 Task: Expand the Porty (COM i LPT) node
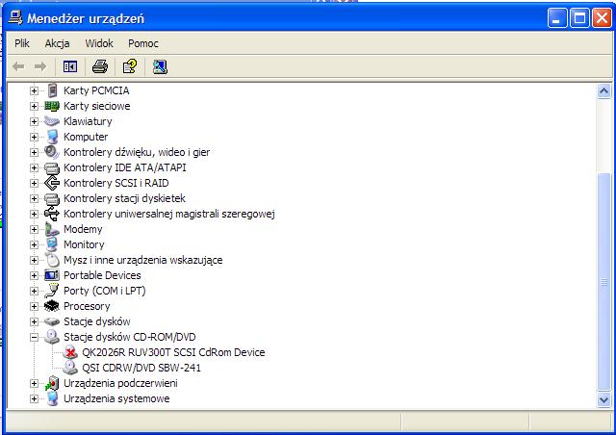pyautogui.click(x=35, y=291)
